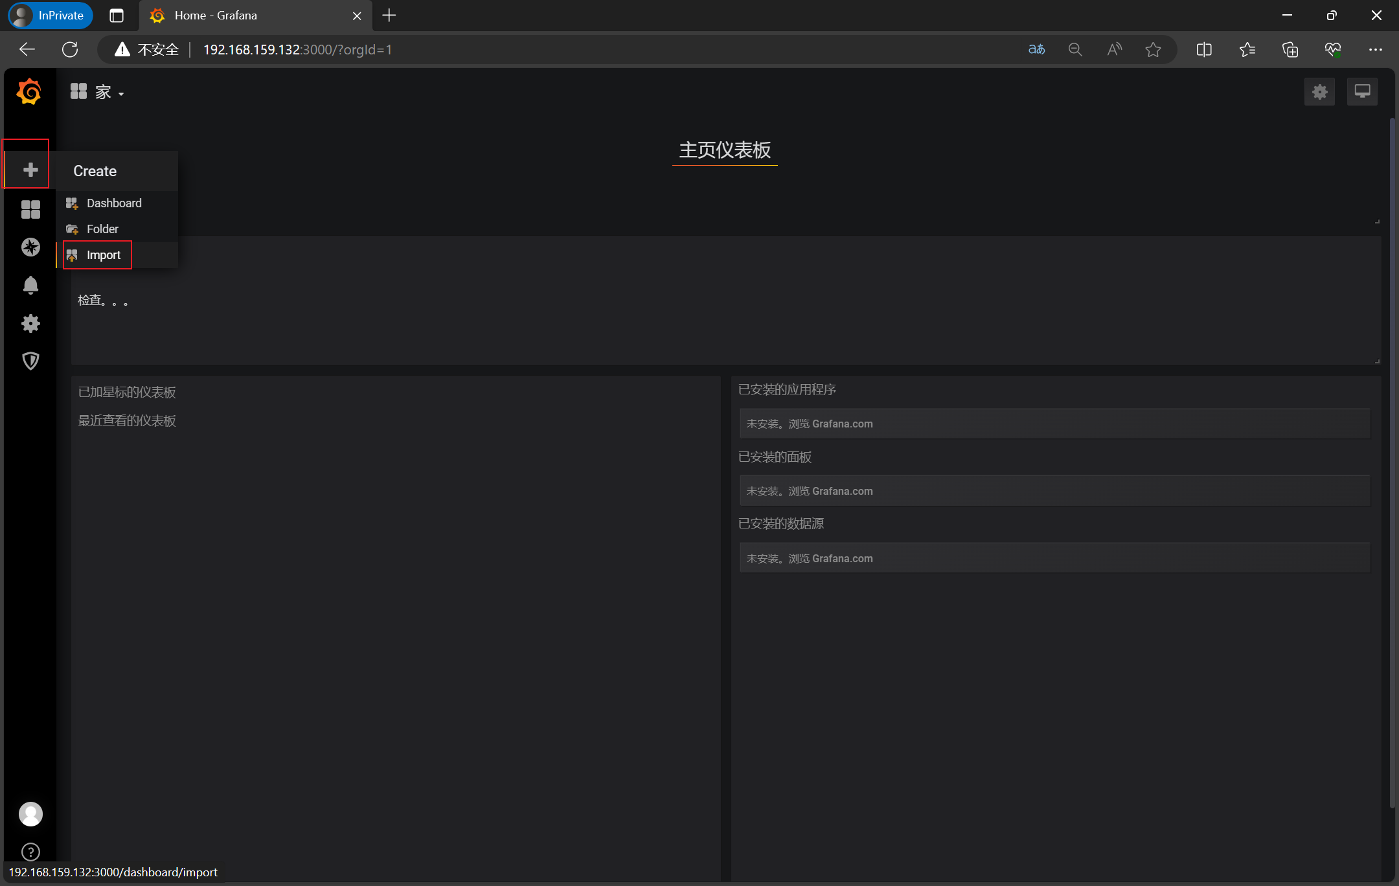Select Dashboard in the Create menu

114,203
